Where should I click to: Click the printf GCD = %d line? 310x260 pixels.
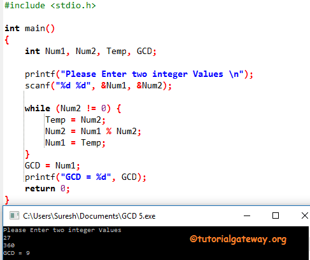pos(85,177)
